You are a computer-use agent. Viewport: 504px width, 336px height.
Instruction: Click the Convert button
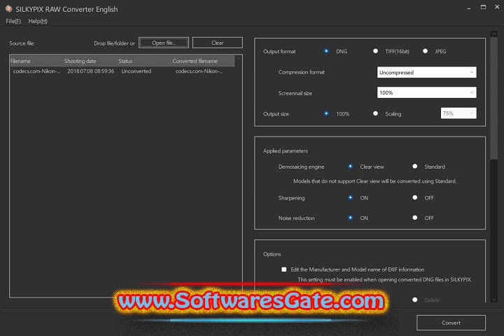pyautogui.click(x=451, y=323)
